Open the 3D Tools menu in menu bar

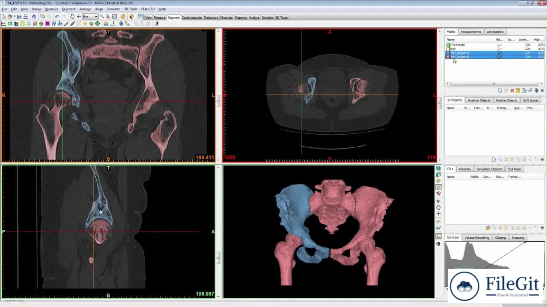point(131,9)
